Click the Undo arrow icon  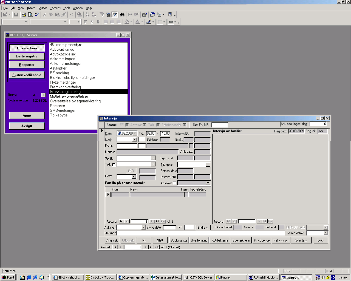72,15
